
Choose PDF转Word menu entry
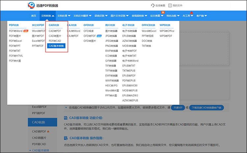[15, 31]
